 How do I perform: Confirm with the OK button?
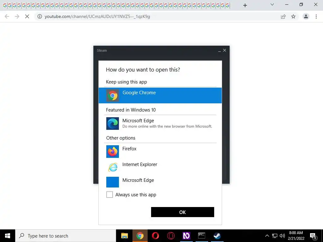[183, 212]
